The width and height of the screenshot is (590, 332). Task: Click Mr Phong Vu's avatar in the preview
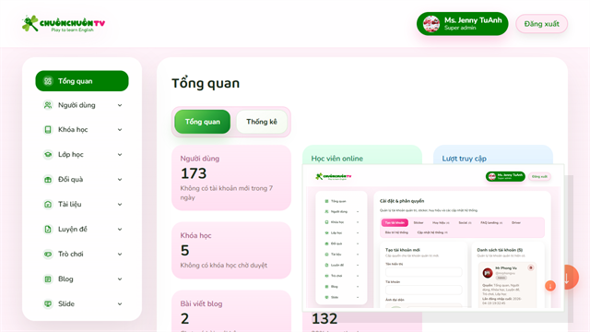click(488, 273)
